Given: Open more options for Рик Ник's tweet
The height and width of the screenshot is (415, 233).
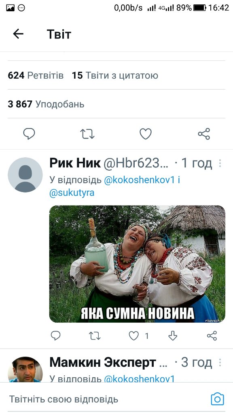Looking at the screenshot, I should coord(220,163).
